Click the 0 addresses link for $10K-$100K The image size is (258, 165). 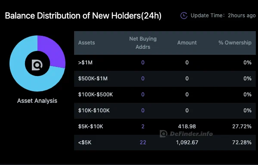pos(143,111)
